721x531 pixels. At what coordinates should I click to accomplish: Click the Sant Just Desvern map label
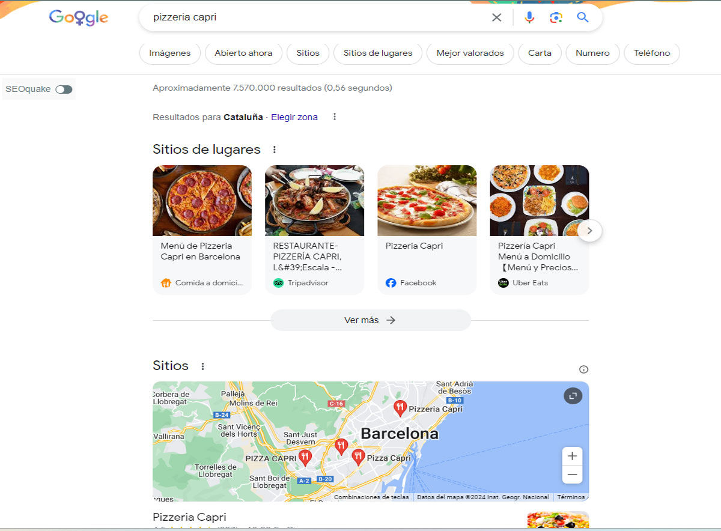click(x=300, y=438)
